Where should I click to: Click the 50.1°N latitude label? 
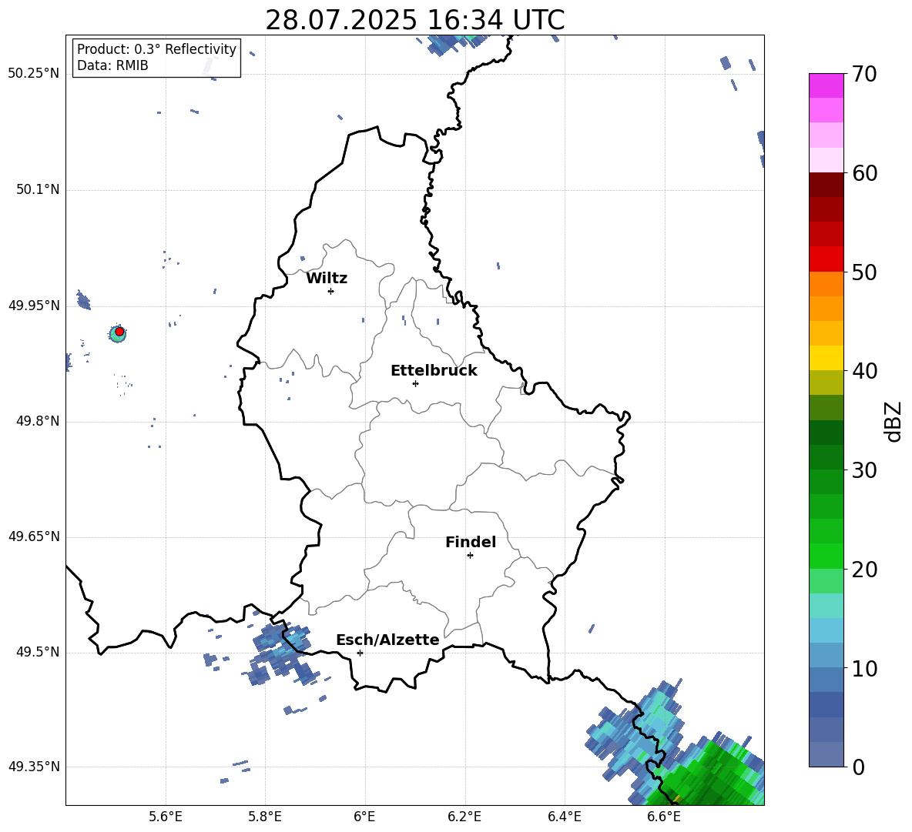pyautogui.click(x=38, y=190)
